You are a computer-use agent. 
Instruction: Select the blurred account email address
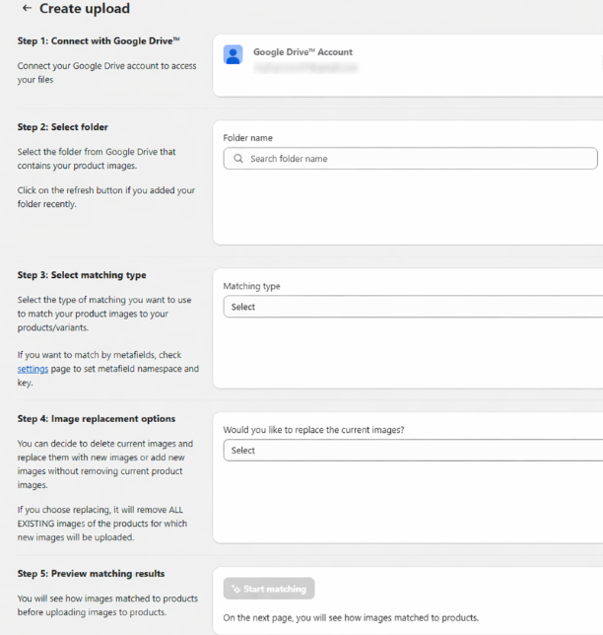click(x=305, y=69)
